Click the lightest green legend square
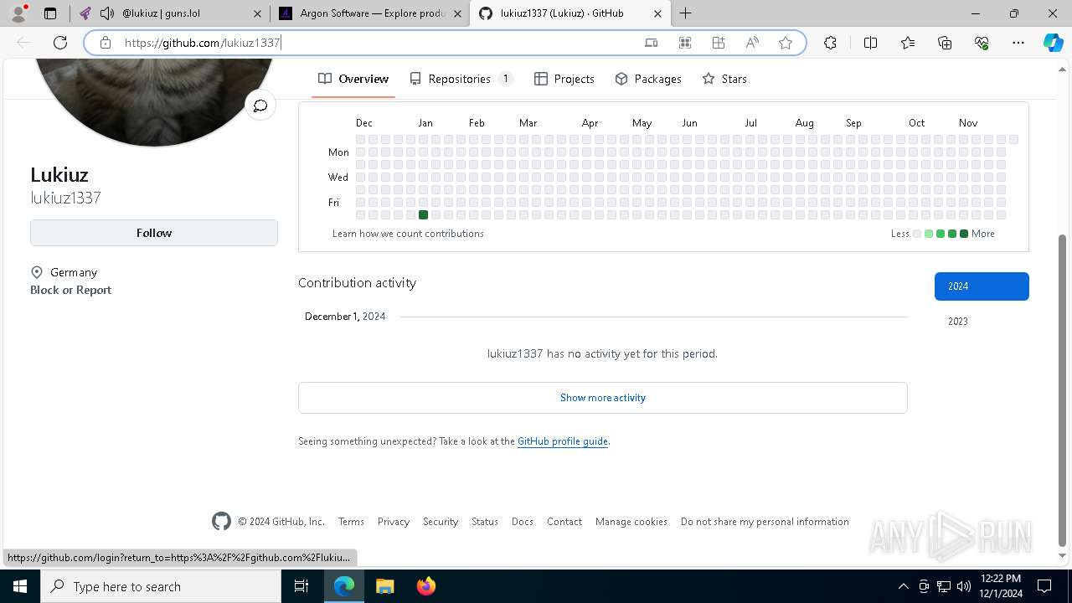Screen dimensions: 1072x603 click(x=929, y=234)
